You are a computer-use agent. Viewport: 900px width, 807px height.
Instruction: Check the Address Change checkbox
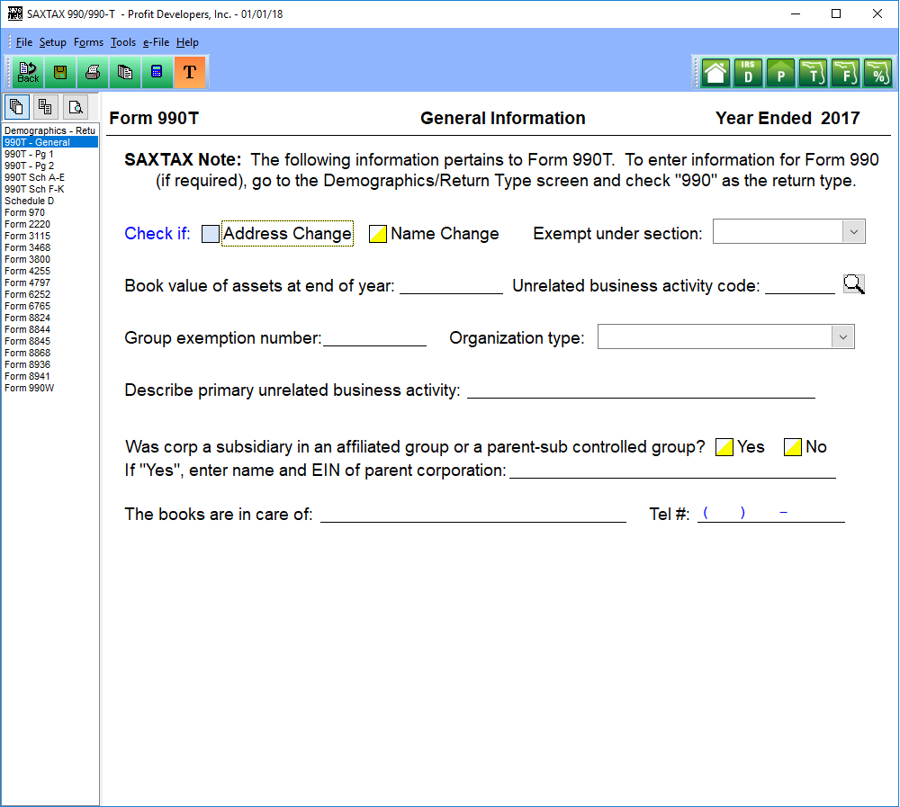[211, 234]
